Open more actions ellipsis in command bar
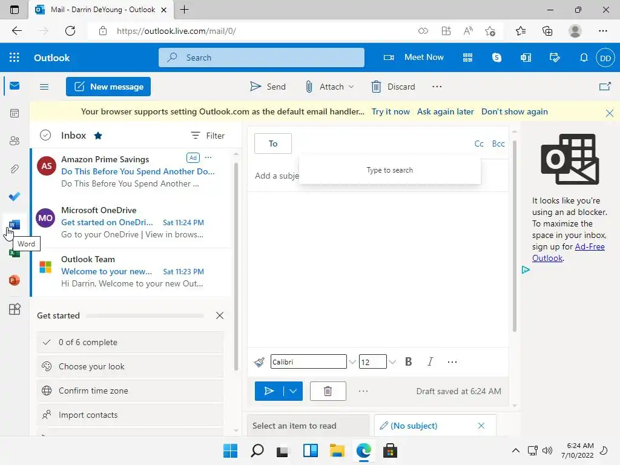 (x=437, y=87)
